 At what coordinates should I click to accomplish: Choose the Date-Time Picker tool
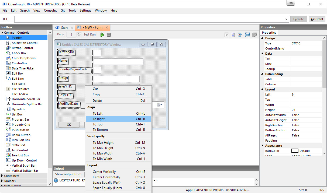click(x=24, y=68)
